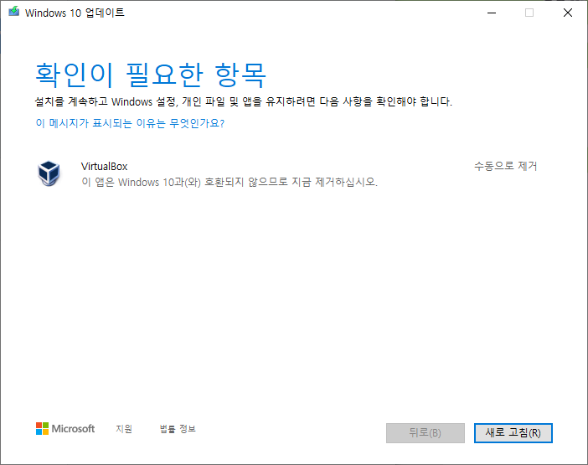Minimize the Windows 10 Update window

tap(492, 13)
